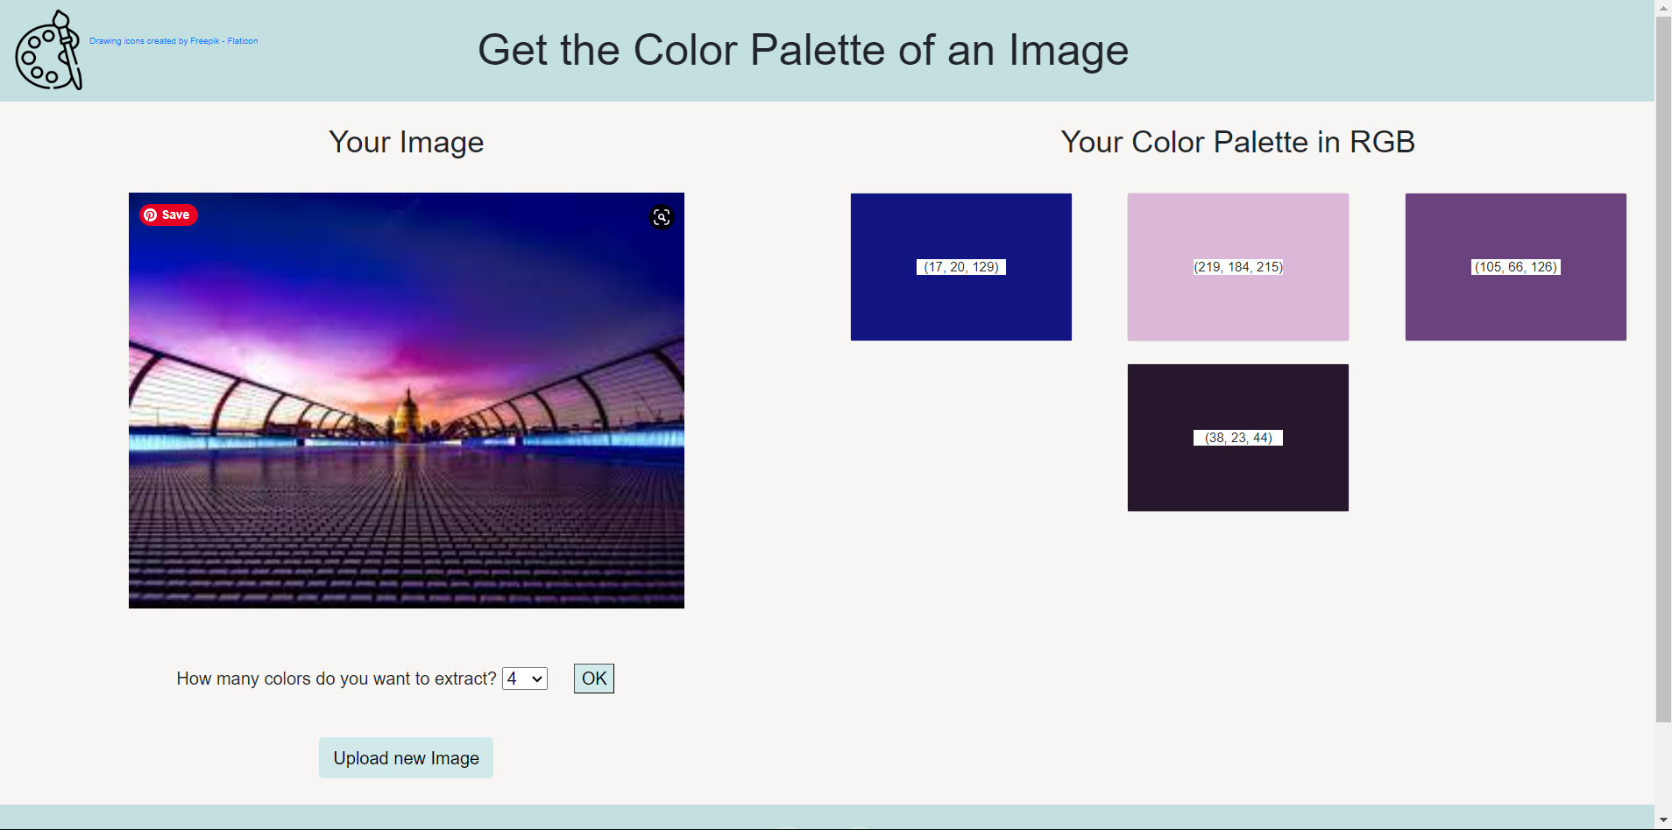Click the Your Color Palette in RGB heading
Viewport: 1672px width, 830px height.
point(1237,141)
